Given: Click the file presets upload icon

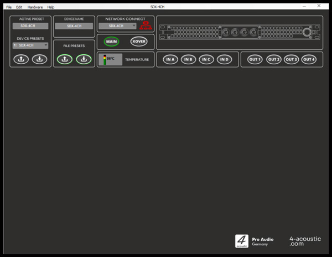Looking at the screenshot, I should (x=65, y=59).
